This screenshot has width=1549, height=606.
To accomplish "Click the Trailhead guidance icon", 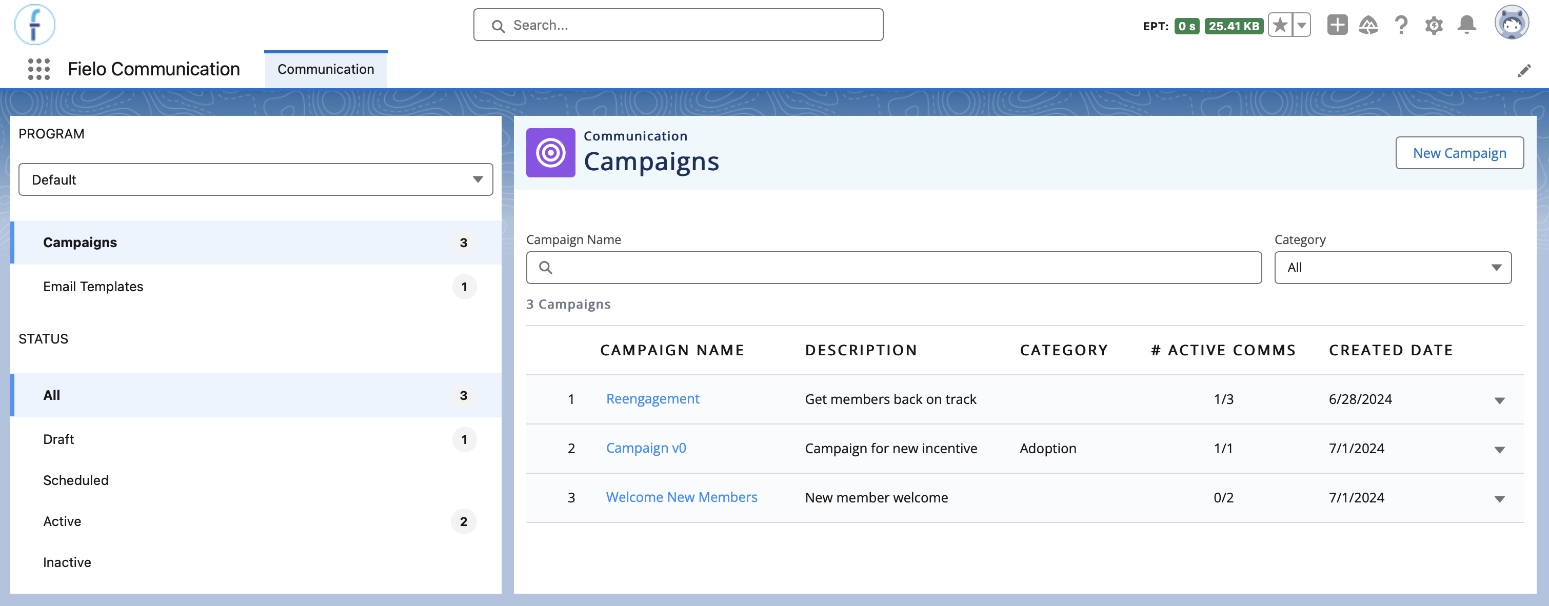I will pyautogui.click(x=1368, y=25).
